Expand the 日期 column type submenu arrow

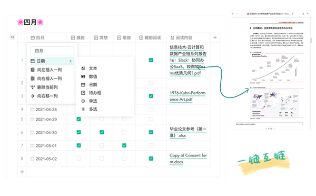[71, 61]
